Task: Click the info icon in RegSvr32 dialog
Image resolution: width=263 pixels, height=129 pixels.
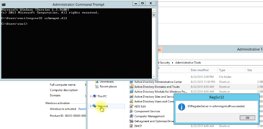Action: pyautogui.click(x=181, y=107)
